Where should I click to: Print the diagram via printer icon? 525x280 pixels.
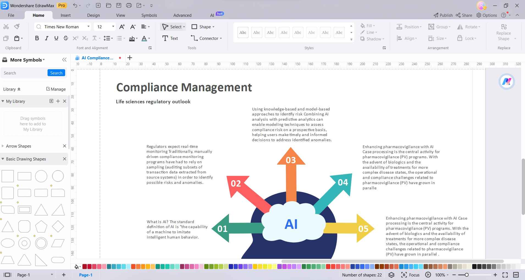(x=129, y=5)
